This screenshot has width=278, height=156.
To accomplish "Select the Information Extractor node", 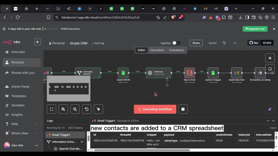I will (x=88, y=73).
